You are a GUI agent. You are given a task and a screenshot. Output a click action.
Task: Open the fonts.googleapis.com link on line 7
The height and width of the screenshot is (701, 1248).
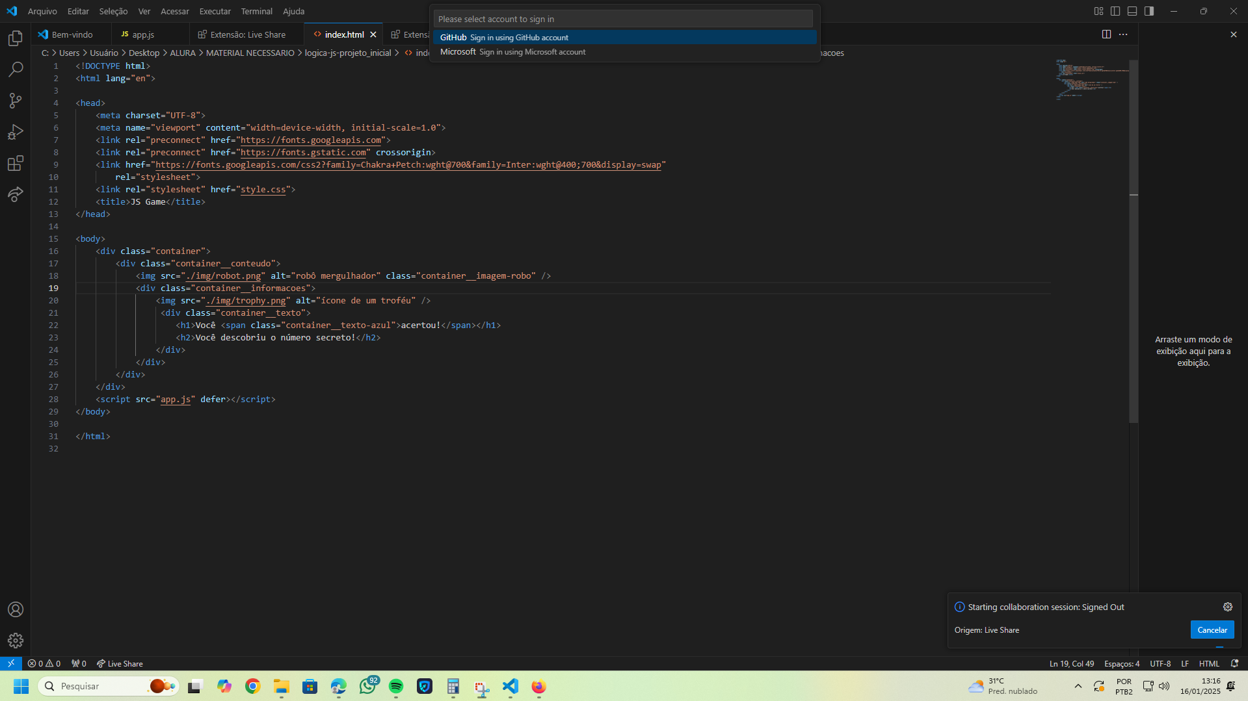[311, 140]
